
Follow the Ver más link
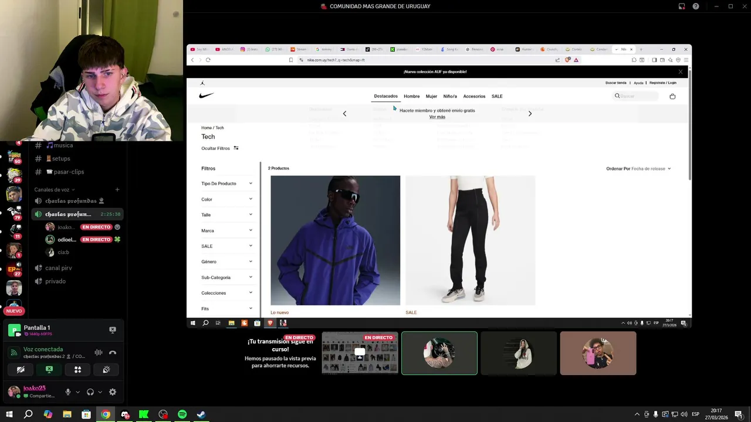tap(437, 117)
